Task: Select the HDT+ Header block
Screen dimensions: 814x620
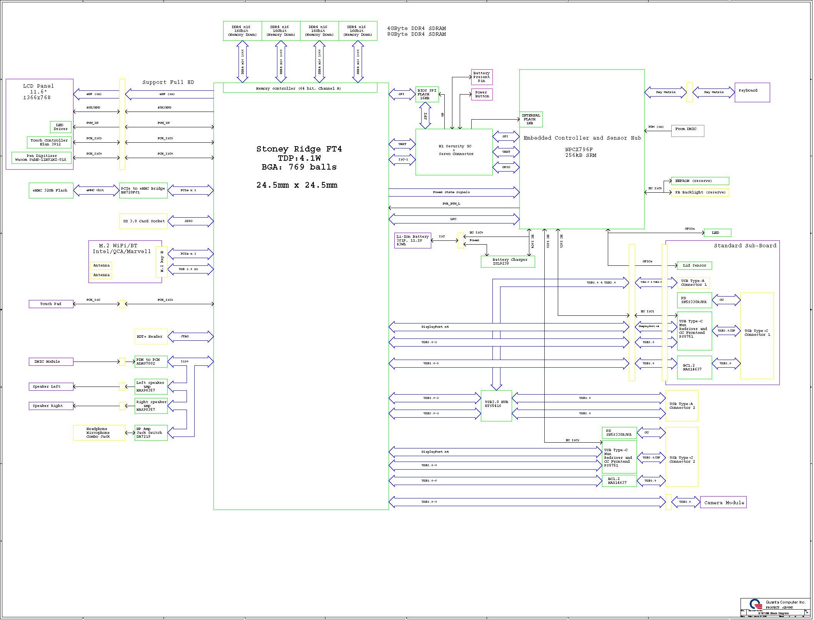Action: click(151, 337)
